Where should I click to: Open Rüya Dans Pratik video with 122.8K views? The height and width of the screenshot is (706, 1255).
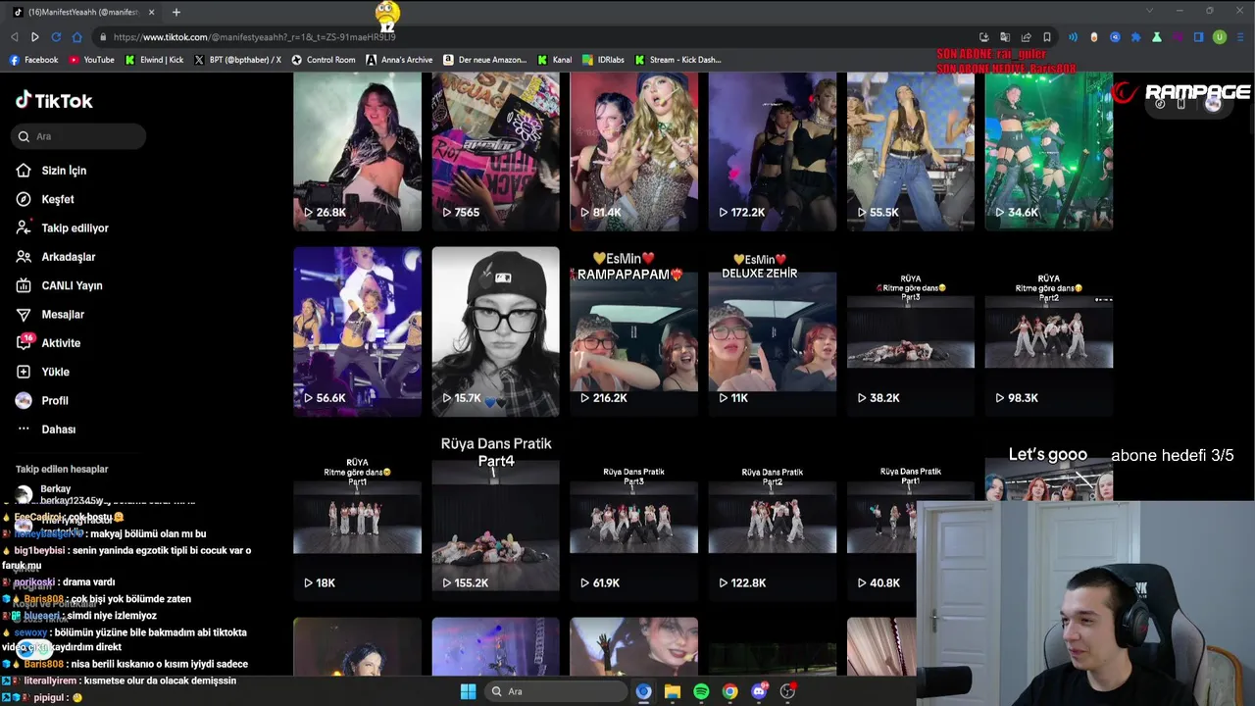pos(772,517)
